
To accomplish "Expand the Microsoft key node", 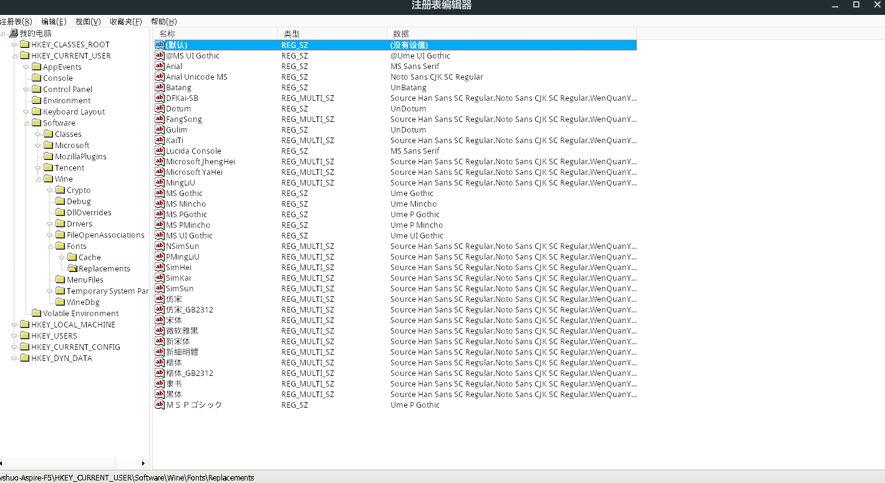I will click(x=37, y=145).
